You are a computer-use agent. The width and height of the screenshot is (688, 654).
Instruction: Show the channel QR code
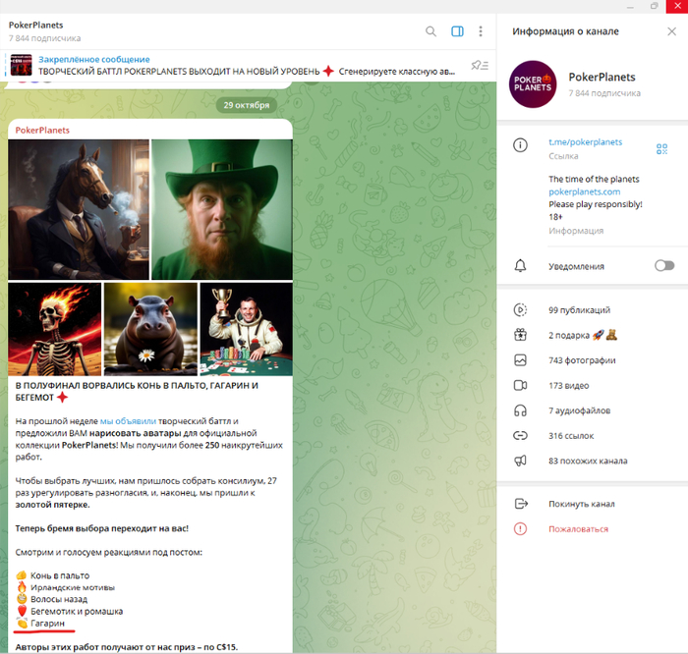point(662,148)
